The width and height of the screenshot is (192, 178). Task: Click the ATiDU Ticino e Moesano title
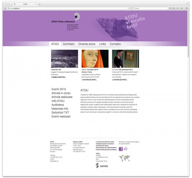coord(63,22)
